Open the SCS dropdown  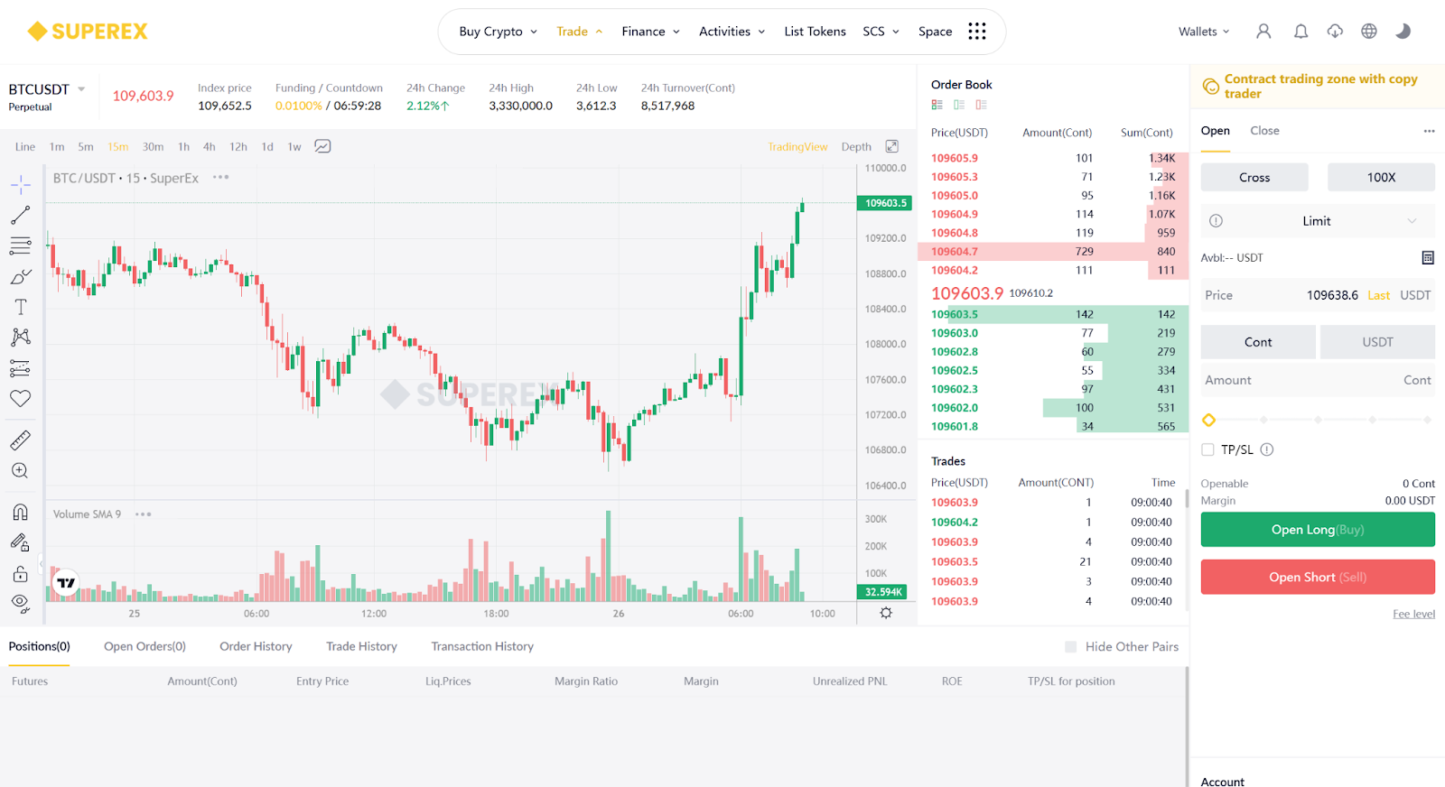point(881,32)
